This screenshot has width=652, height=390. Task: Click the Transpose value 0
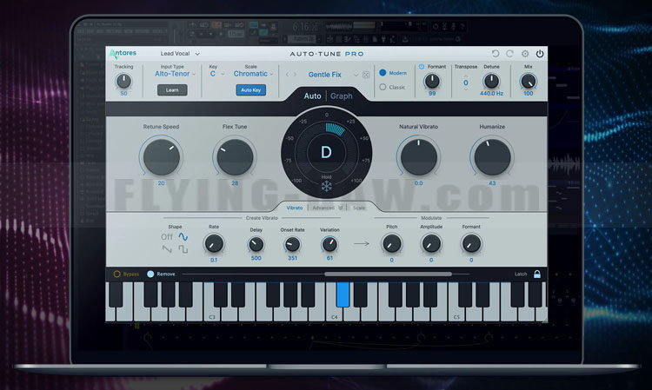coord(466,83)
